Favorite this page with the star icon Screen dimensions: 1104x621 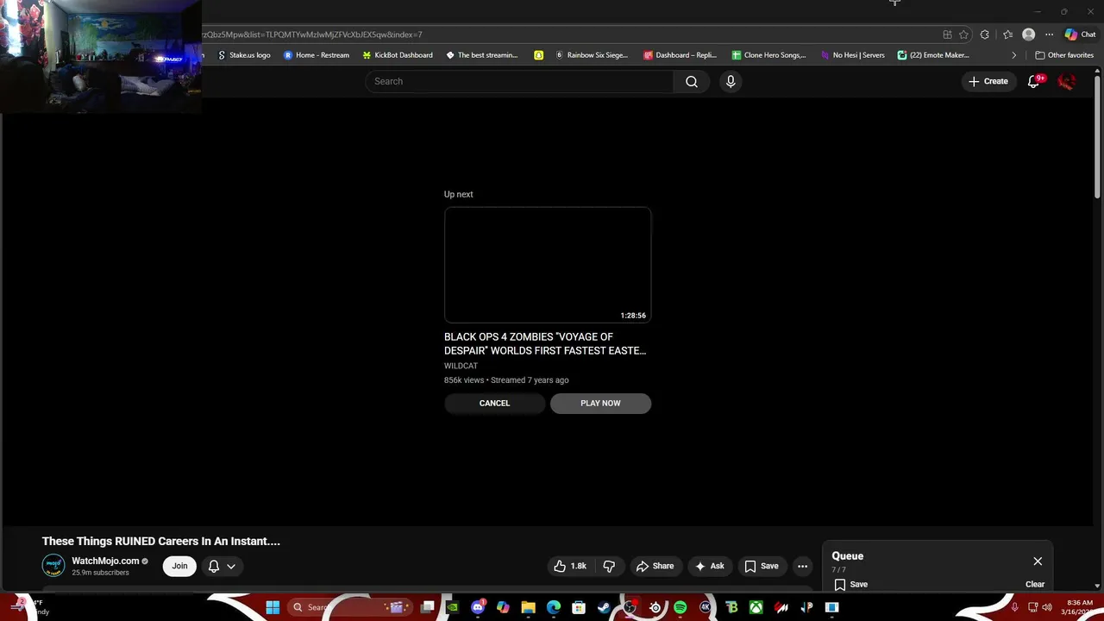tap(963, 34)
